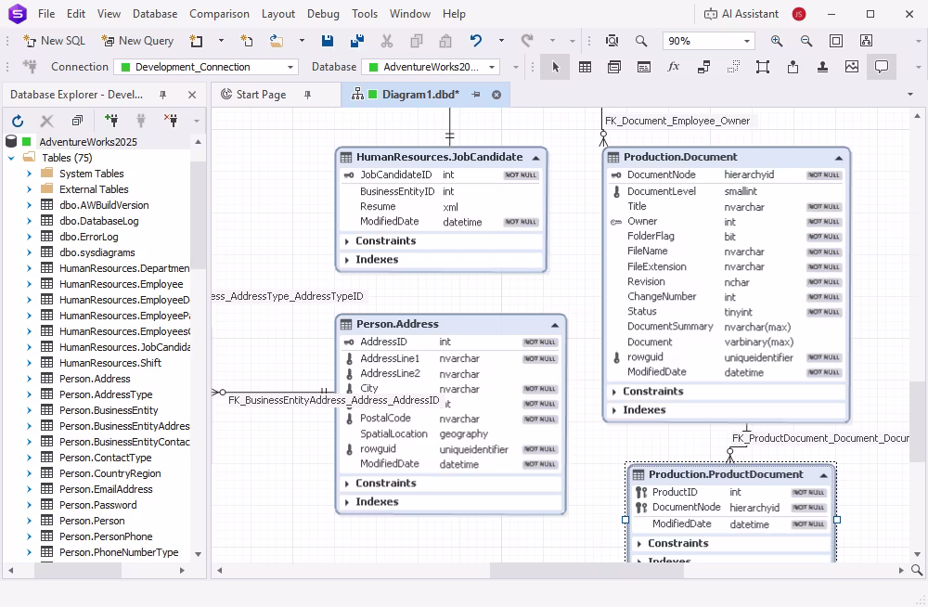This screenshot has width=928, height=607.
Task: Expand Constraints in the Production.ProductDocument table
Action: point(639,544)
